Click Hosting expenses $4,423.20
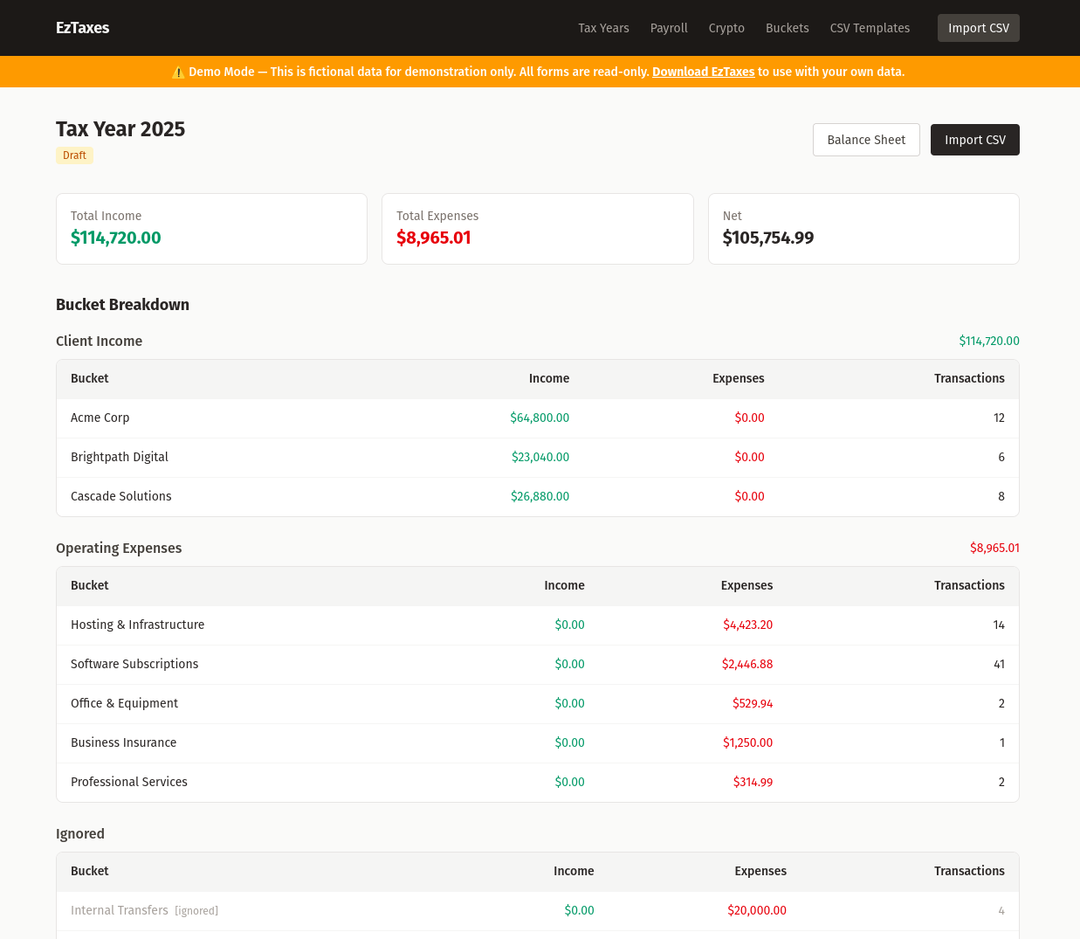The width and height of the screenshot is (1080, 939). (747, 625)
